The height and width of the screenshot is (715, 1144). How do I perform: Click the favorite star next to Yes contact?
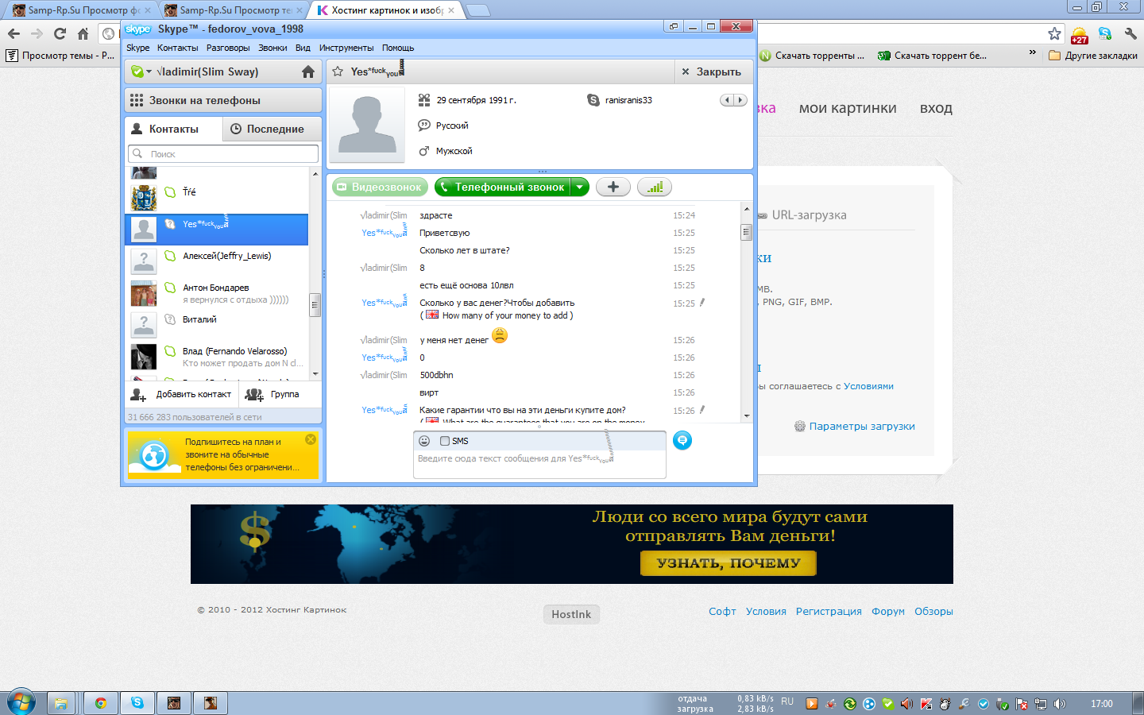[338, 71]
